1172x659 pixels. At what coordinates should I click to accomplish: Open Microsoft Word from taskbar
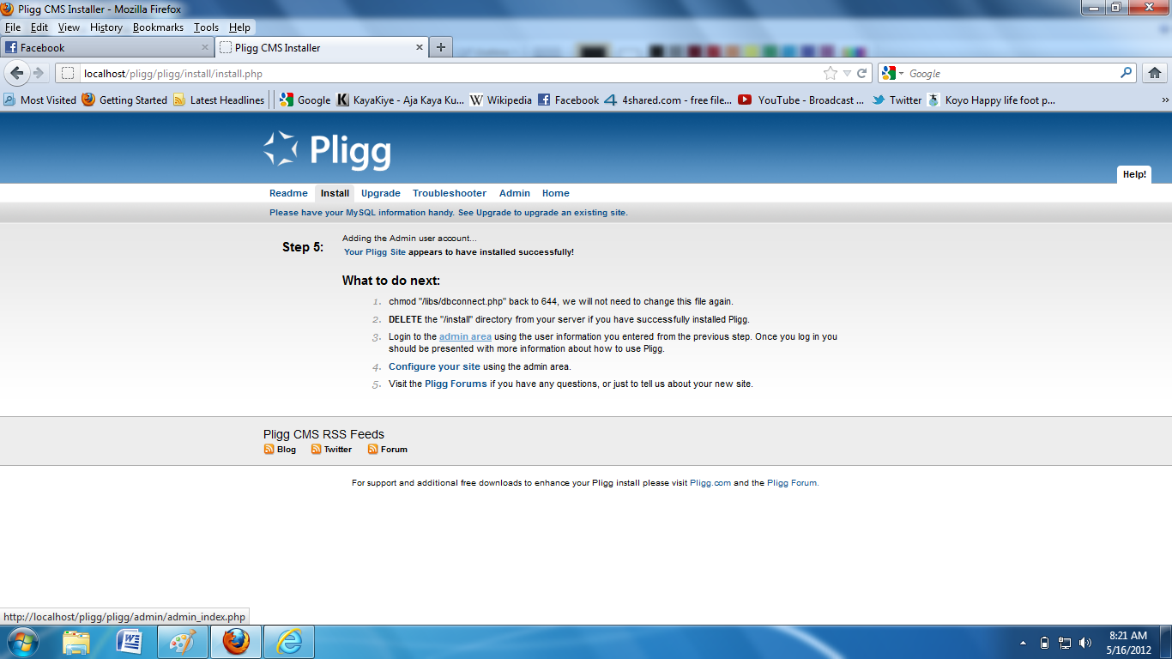129,642
